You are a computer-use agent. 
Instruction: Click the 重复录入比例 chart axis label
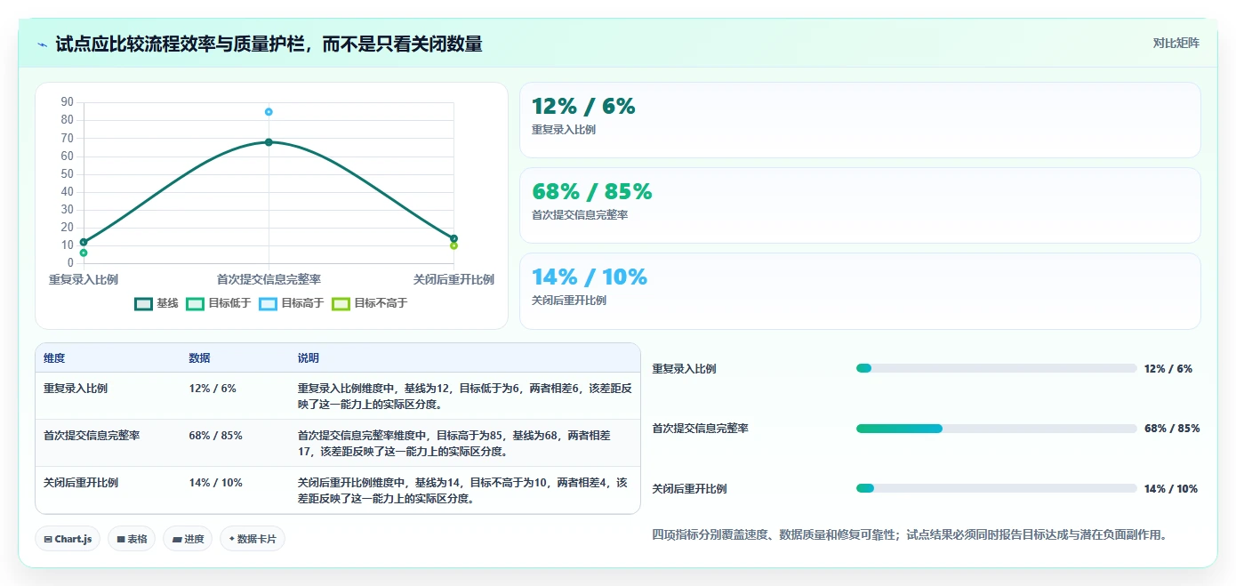84,279
